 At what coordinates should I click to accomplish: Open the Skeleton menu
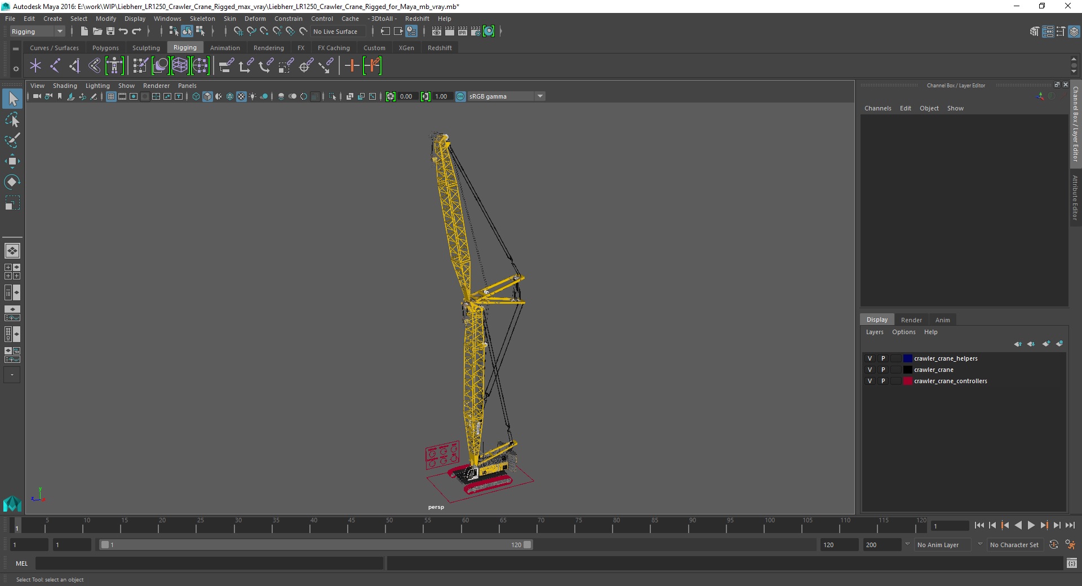202,19
